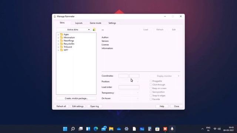Open the Transparency dropdown

(129, 93)
